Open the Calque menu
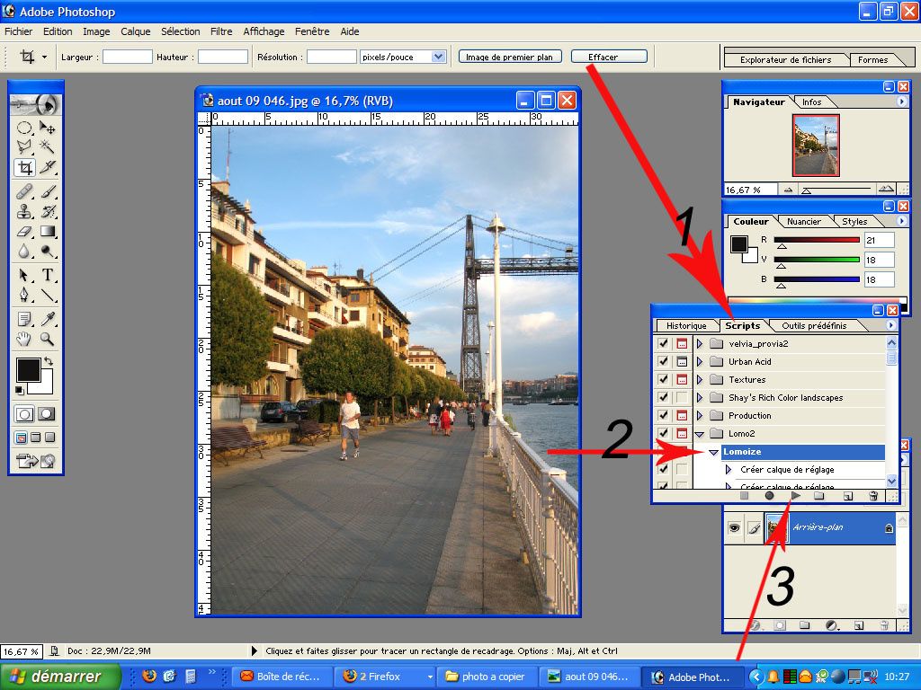This screenshot has height=690, width=921. (x=136, y=31)
